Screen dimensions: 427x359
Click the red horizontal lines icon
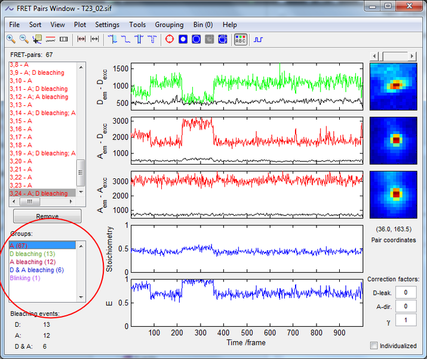click(x=50, y=39)
